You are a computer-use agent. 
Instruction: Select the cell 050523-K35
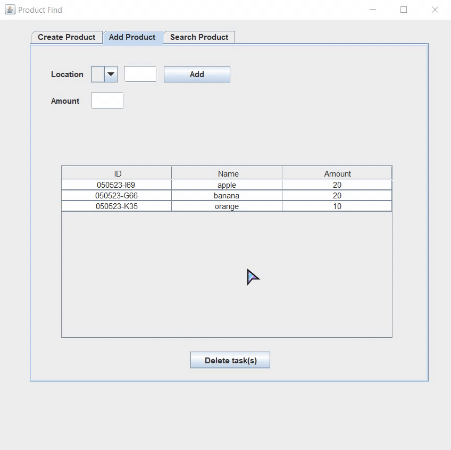click(116, 206)
